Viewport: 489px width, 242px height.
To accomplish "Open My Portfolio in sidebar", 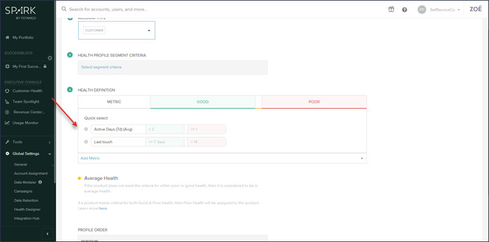I will pyautogui.click(x=23, y=37).
